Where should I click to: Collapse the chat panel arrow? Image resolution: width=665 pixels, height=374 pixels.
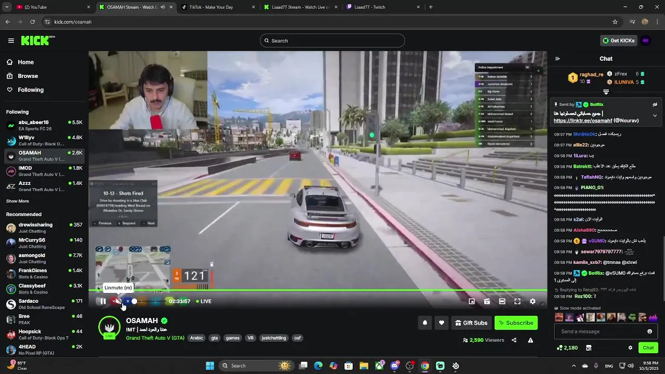557,59
